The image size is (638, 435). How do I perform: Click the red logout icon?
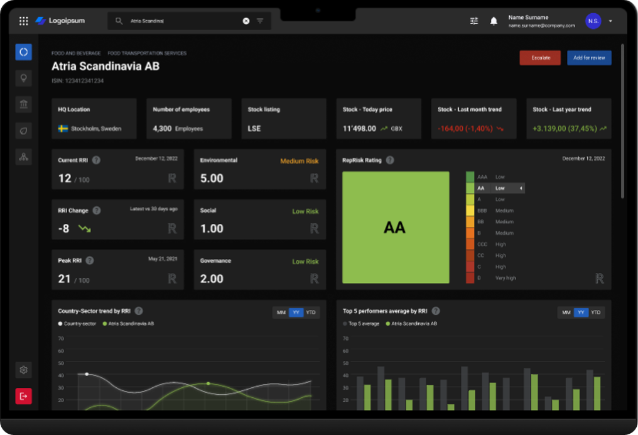coord(24,396)
